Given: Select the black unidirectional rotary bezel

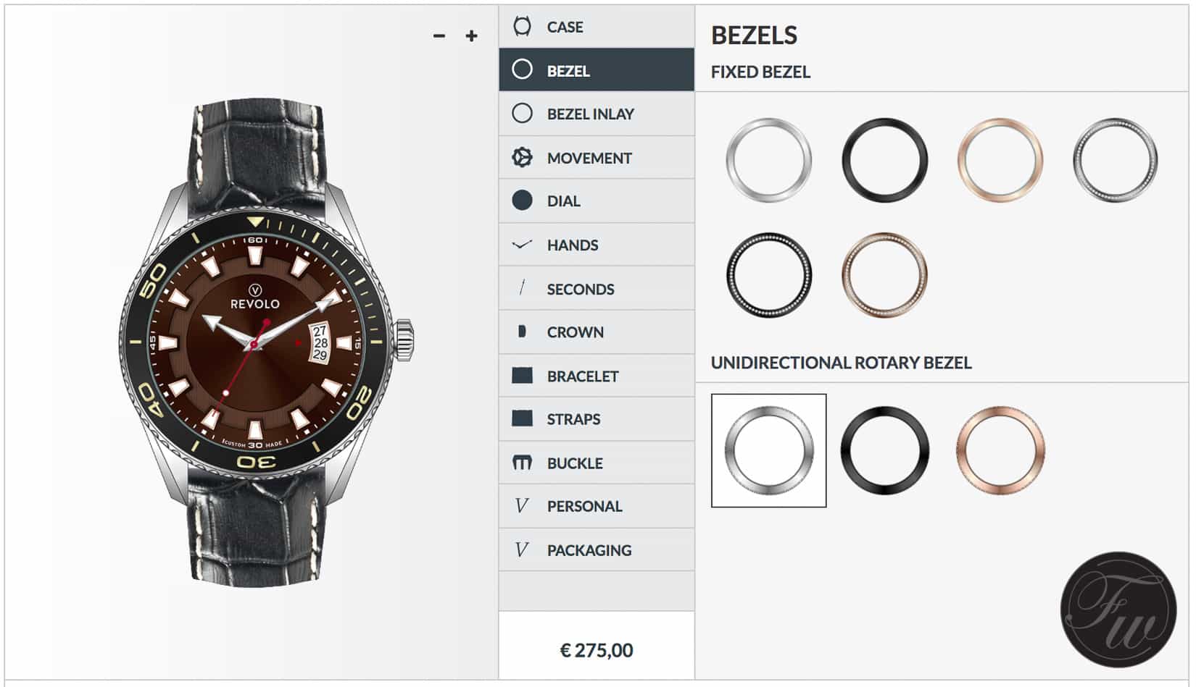Looking at the screenshot, I should click(886, 450).
